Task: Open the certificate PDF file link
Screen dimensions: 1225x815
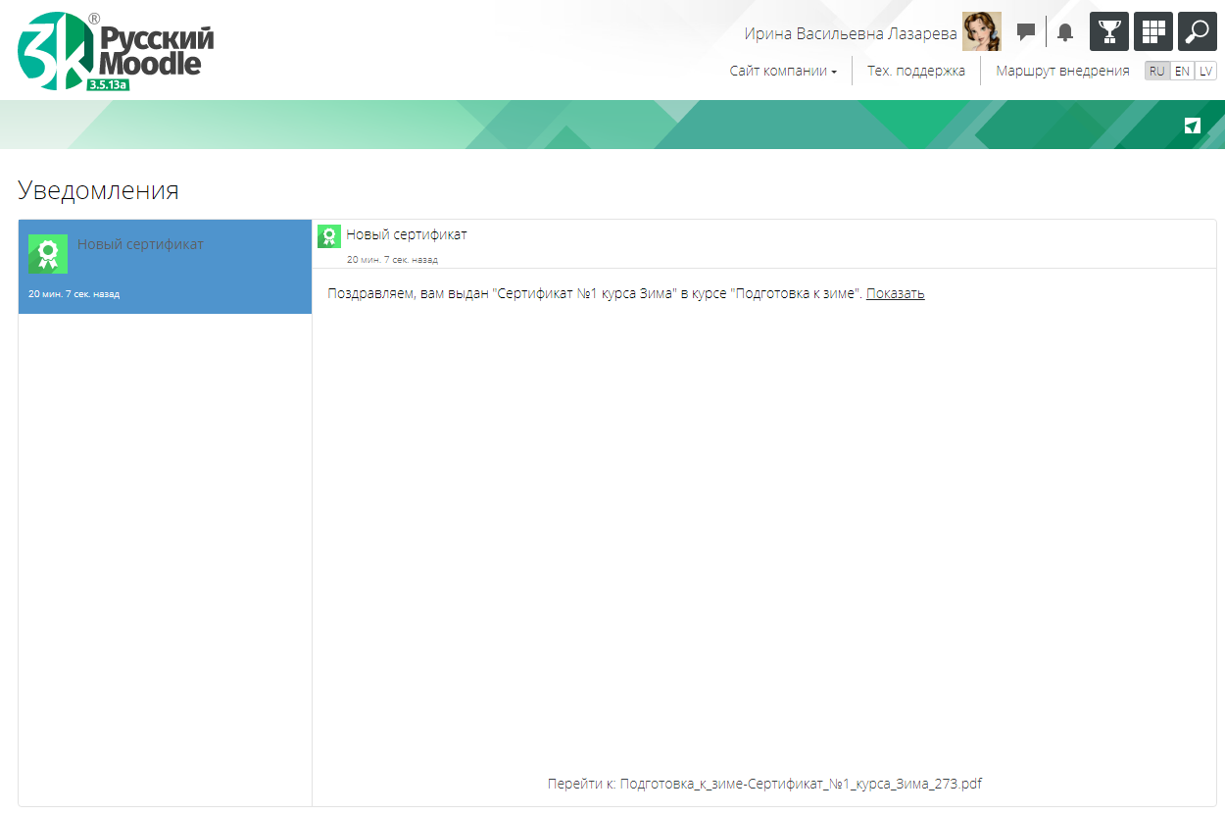Action: coord(801,784)
